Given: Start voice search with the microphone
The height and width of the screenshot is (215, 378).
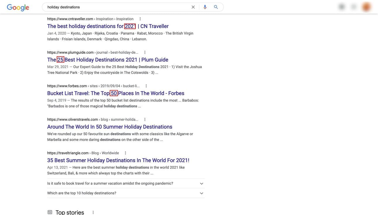Looking at the screenshot, I should coord(205,7).
